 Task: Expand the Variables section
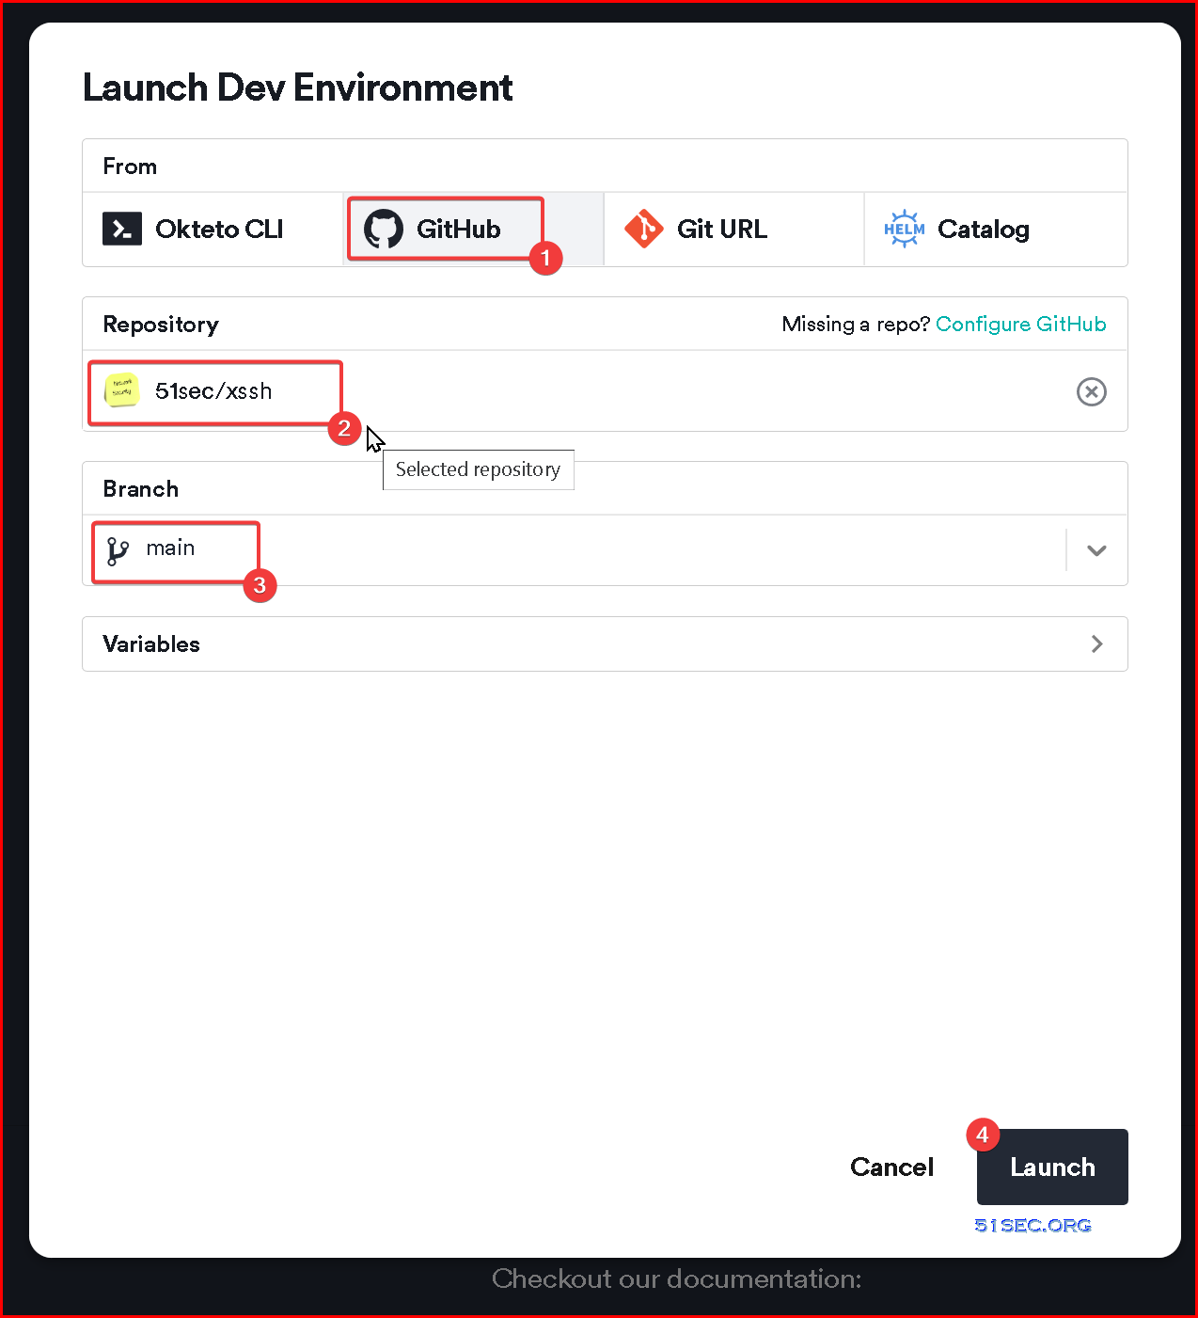coord(605,644)
